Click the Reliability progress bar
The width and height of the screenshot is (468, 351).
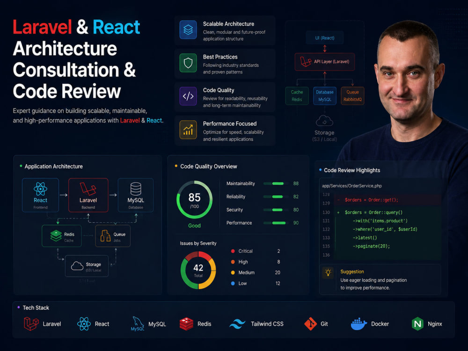click(276, 197)
